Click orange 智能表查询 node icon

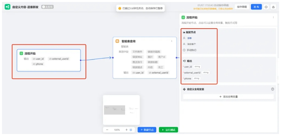117,41
